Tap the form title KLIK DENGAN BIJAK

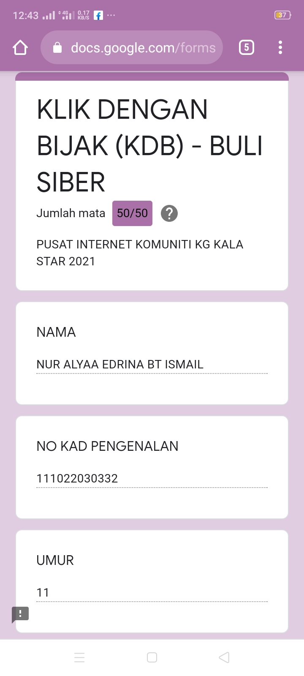point(149,146)
